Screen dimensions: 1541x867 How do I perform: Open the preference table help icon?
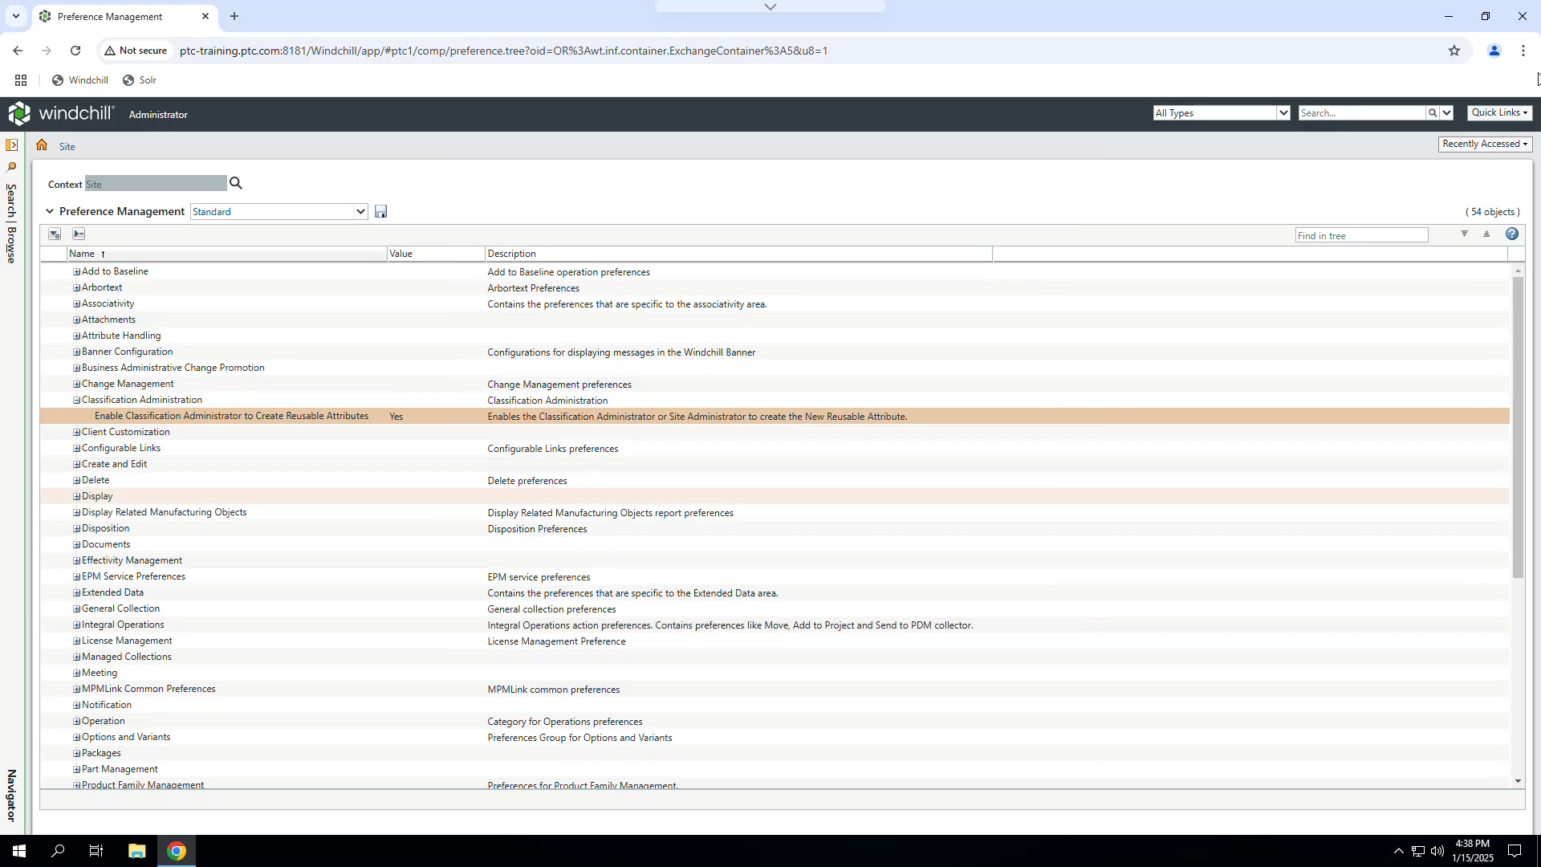1512,234
